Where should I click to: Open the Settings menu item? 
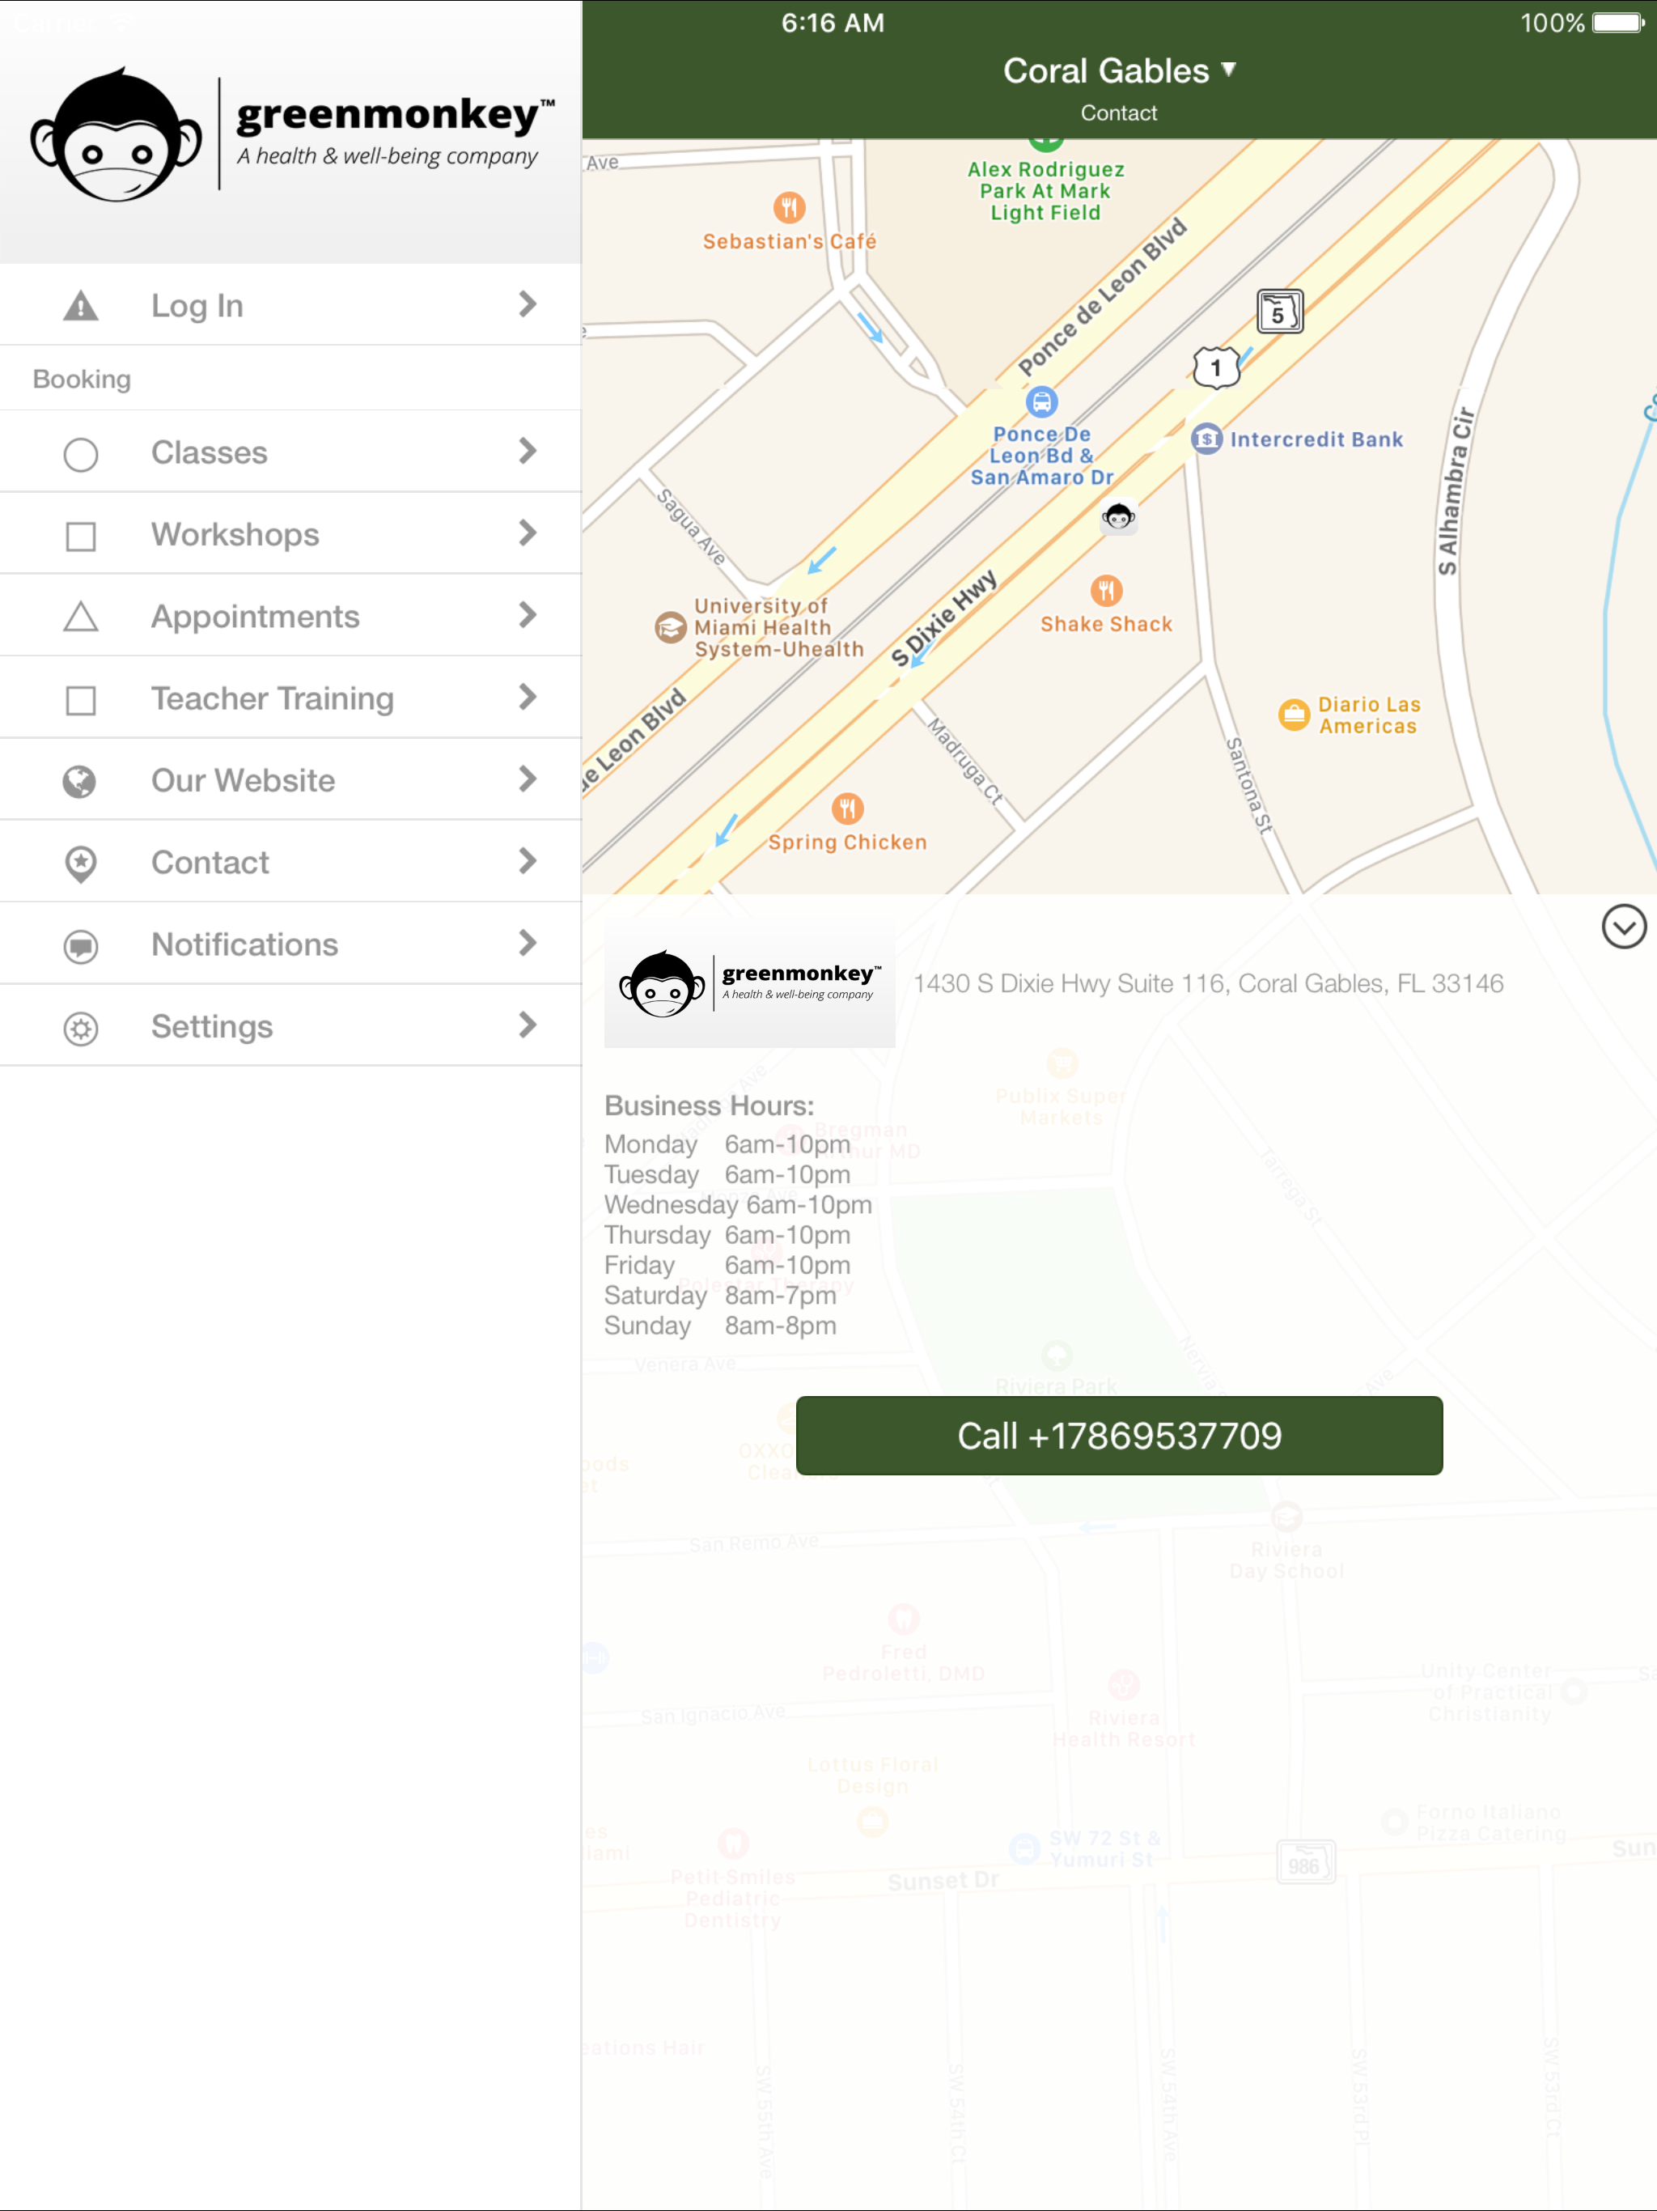tap(290, 1025)
